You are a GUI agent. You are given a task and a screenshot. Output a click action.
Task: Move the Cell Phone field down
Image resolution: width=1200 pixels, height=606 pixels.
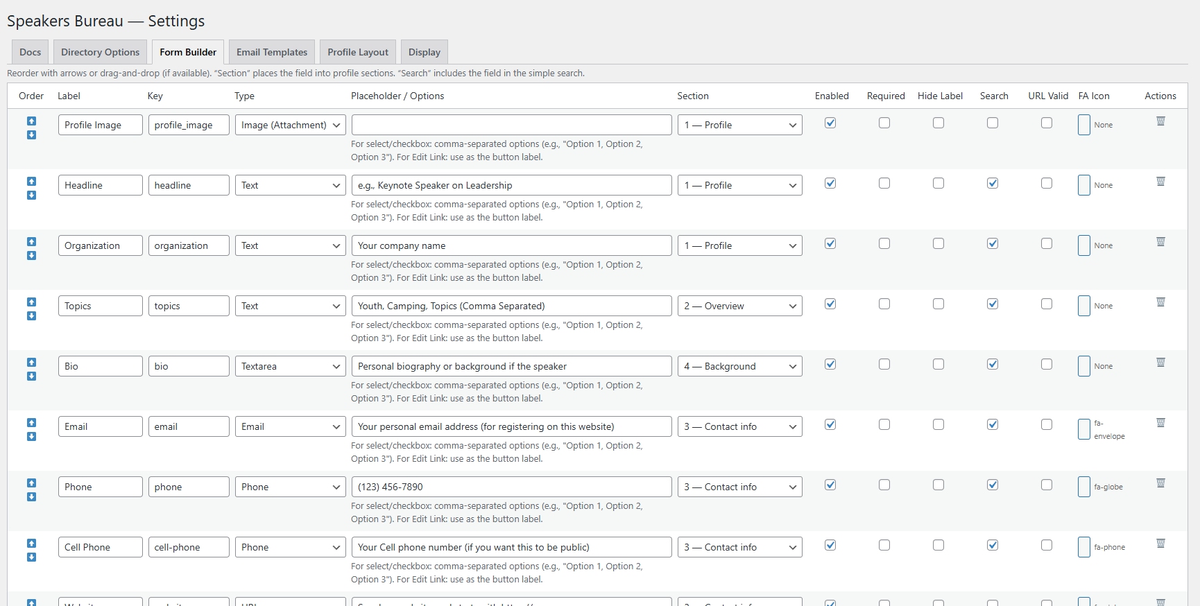(31, 557)
